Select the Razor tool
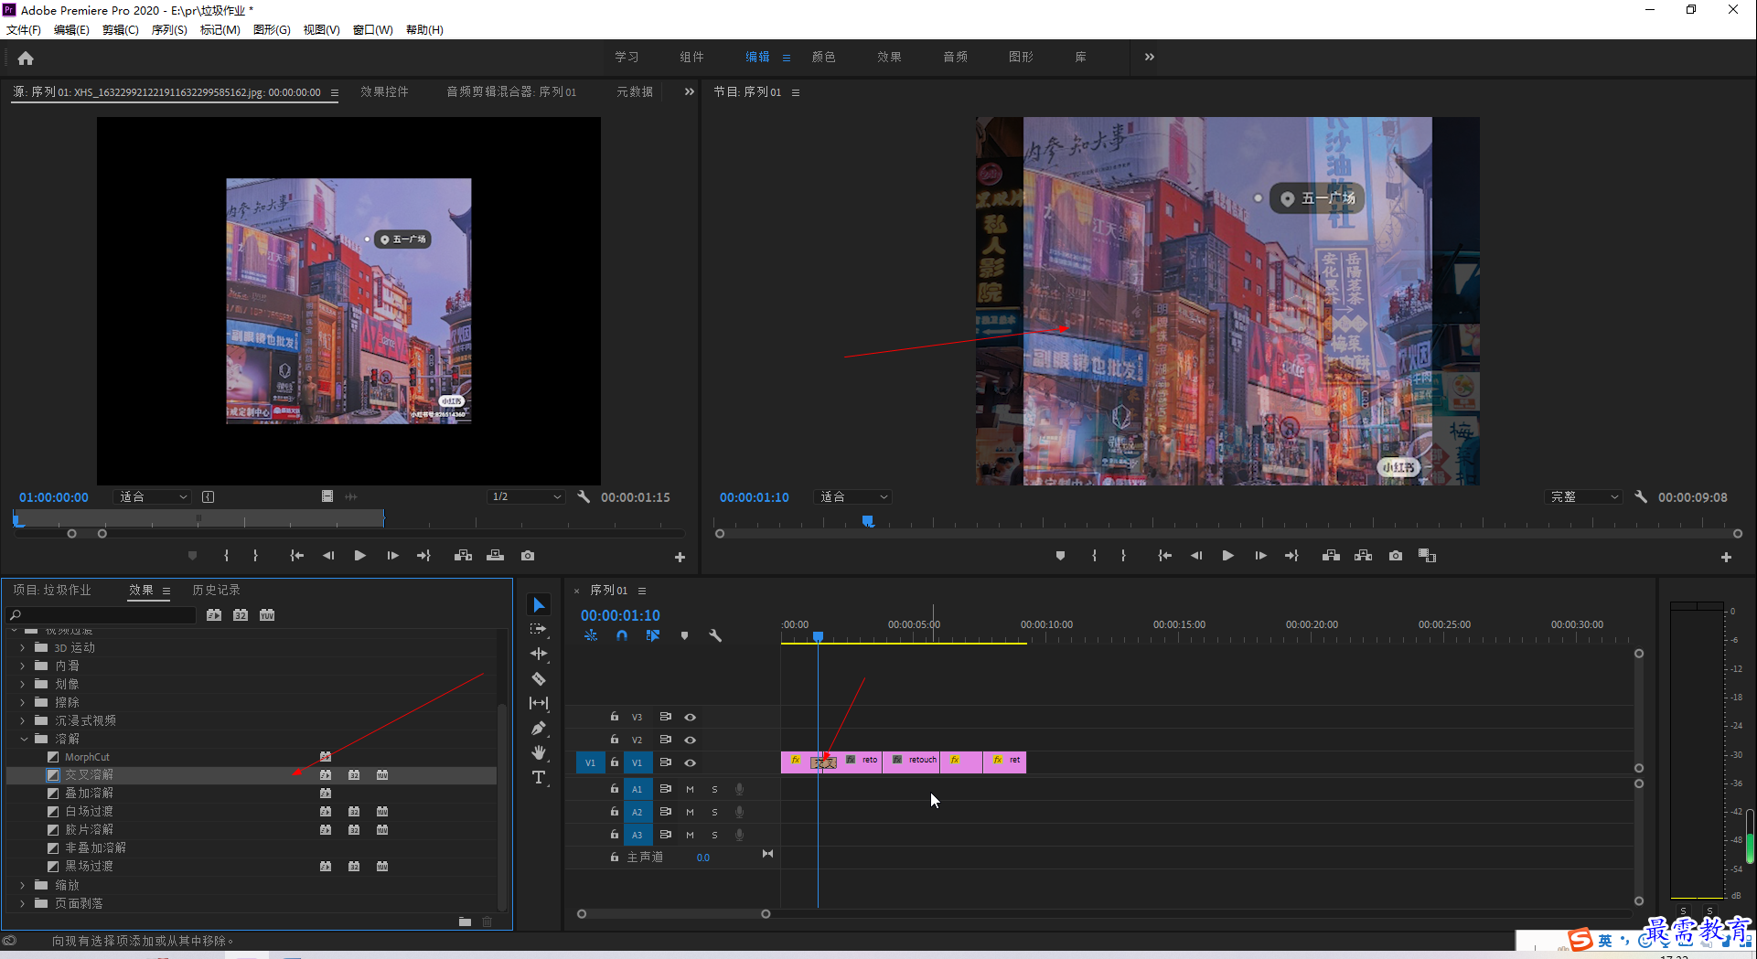The width and height of the screenshot is (1757, 959). [x=539, y=678]
